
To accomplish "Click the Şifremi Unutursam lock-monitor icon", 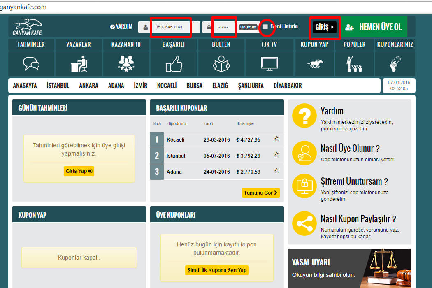I will (304, 186).
